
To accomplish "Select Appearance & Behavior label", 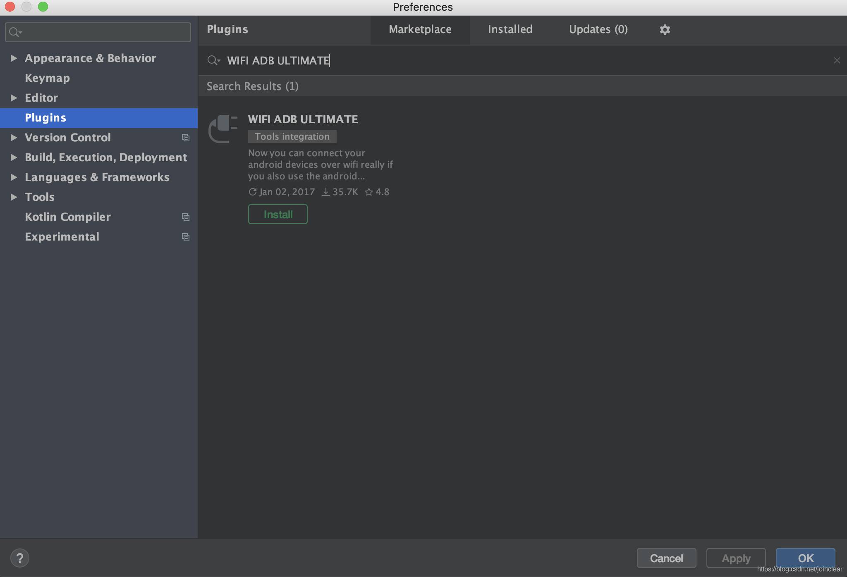I will point(91,58).
